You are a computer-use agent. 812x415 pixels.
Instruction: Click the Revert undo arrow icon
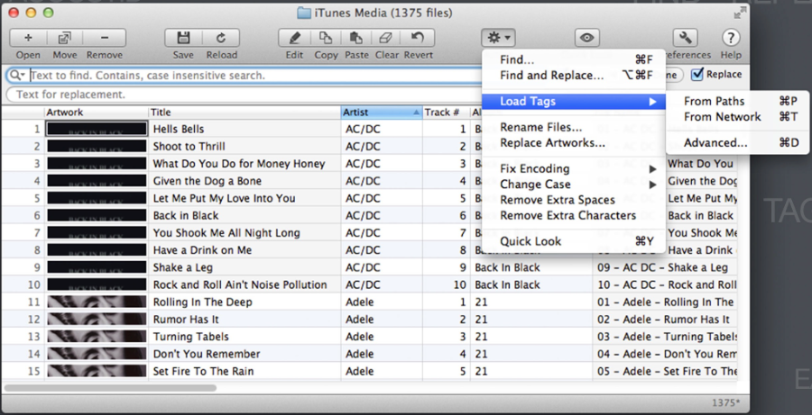[x=418, y=38]
